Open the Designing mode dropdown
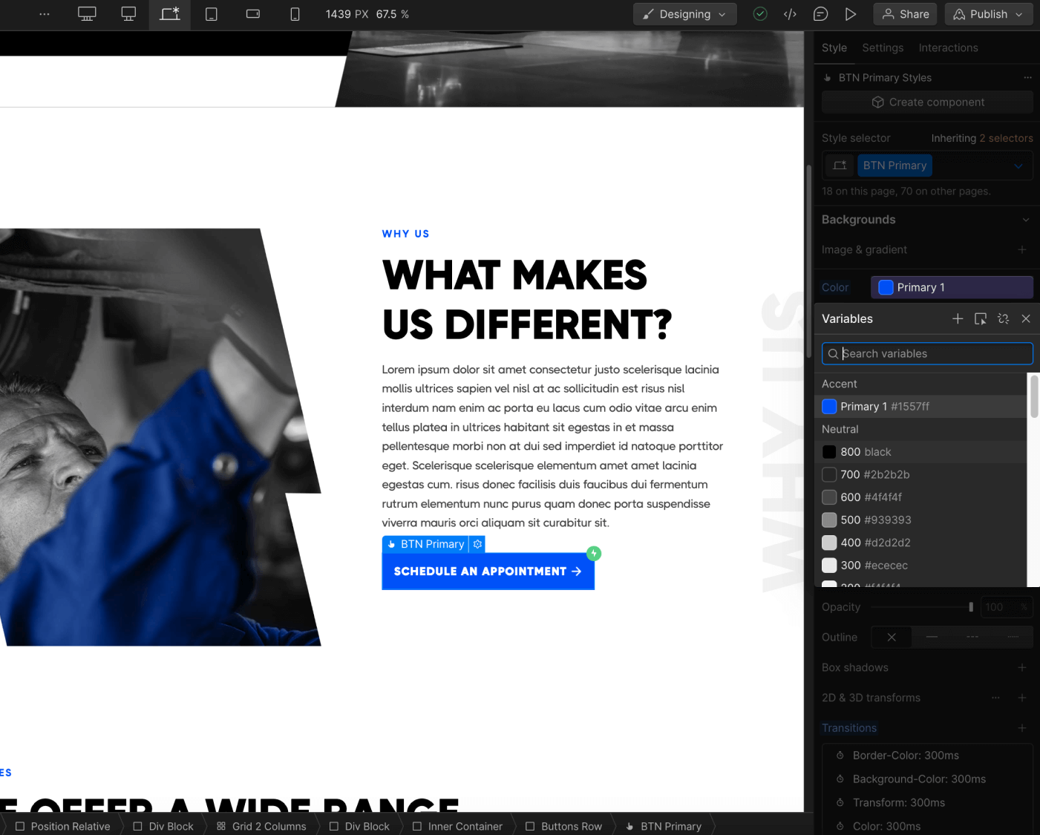This screenshot has width=1040, height=835. (684, 13)
